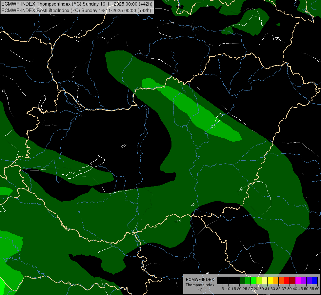Screen dimensions: 321x295
Task: Select the lime 29–30 legend swatch
Action: pyautogui.click(x=259, y=280)
